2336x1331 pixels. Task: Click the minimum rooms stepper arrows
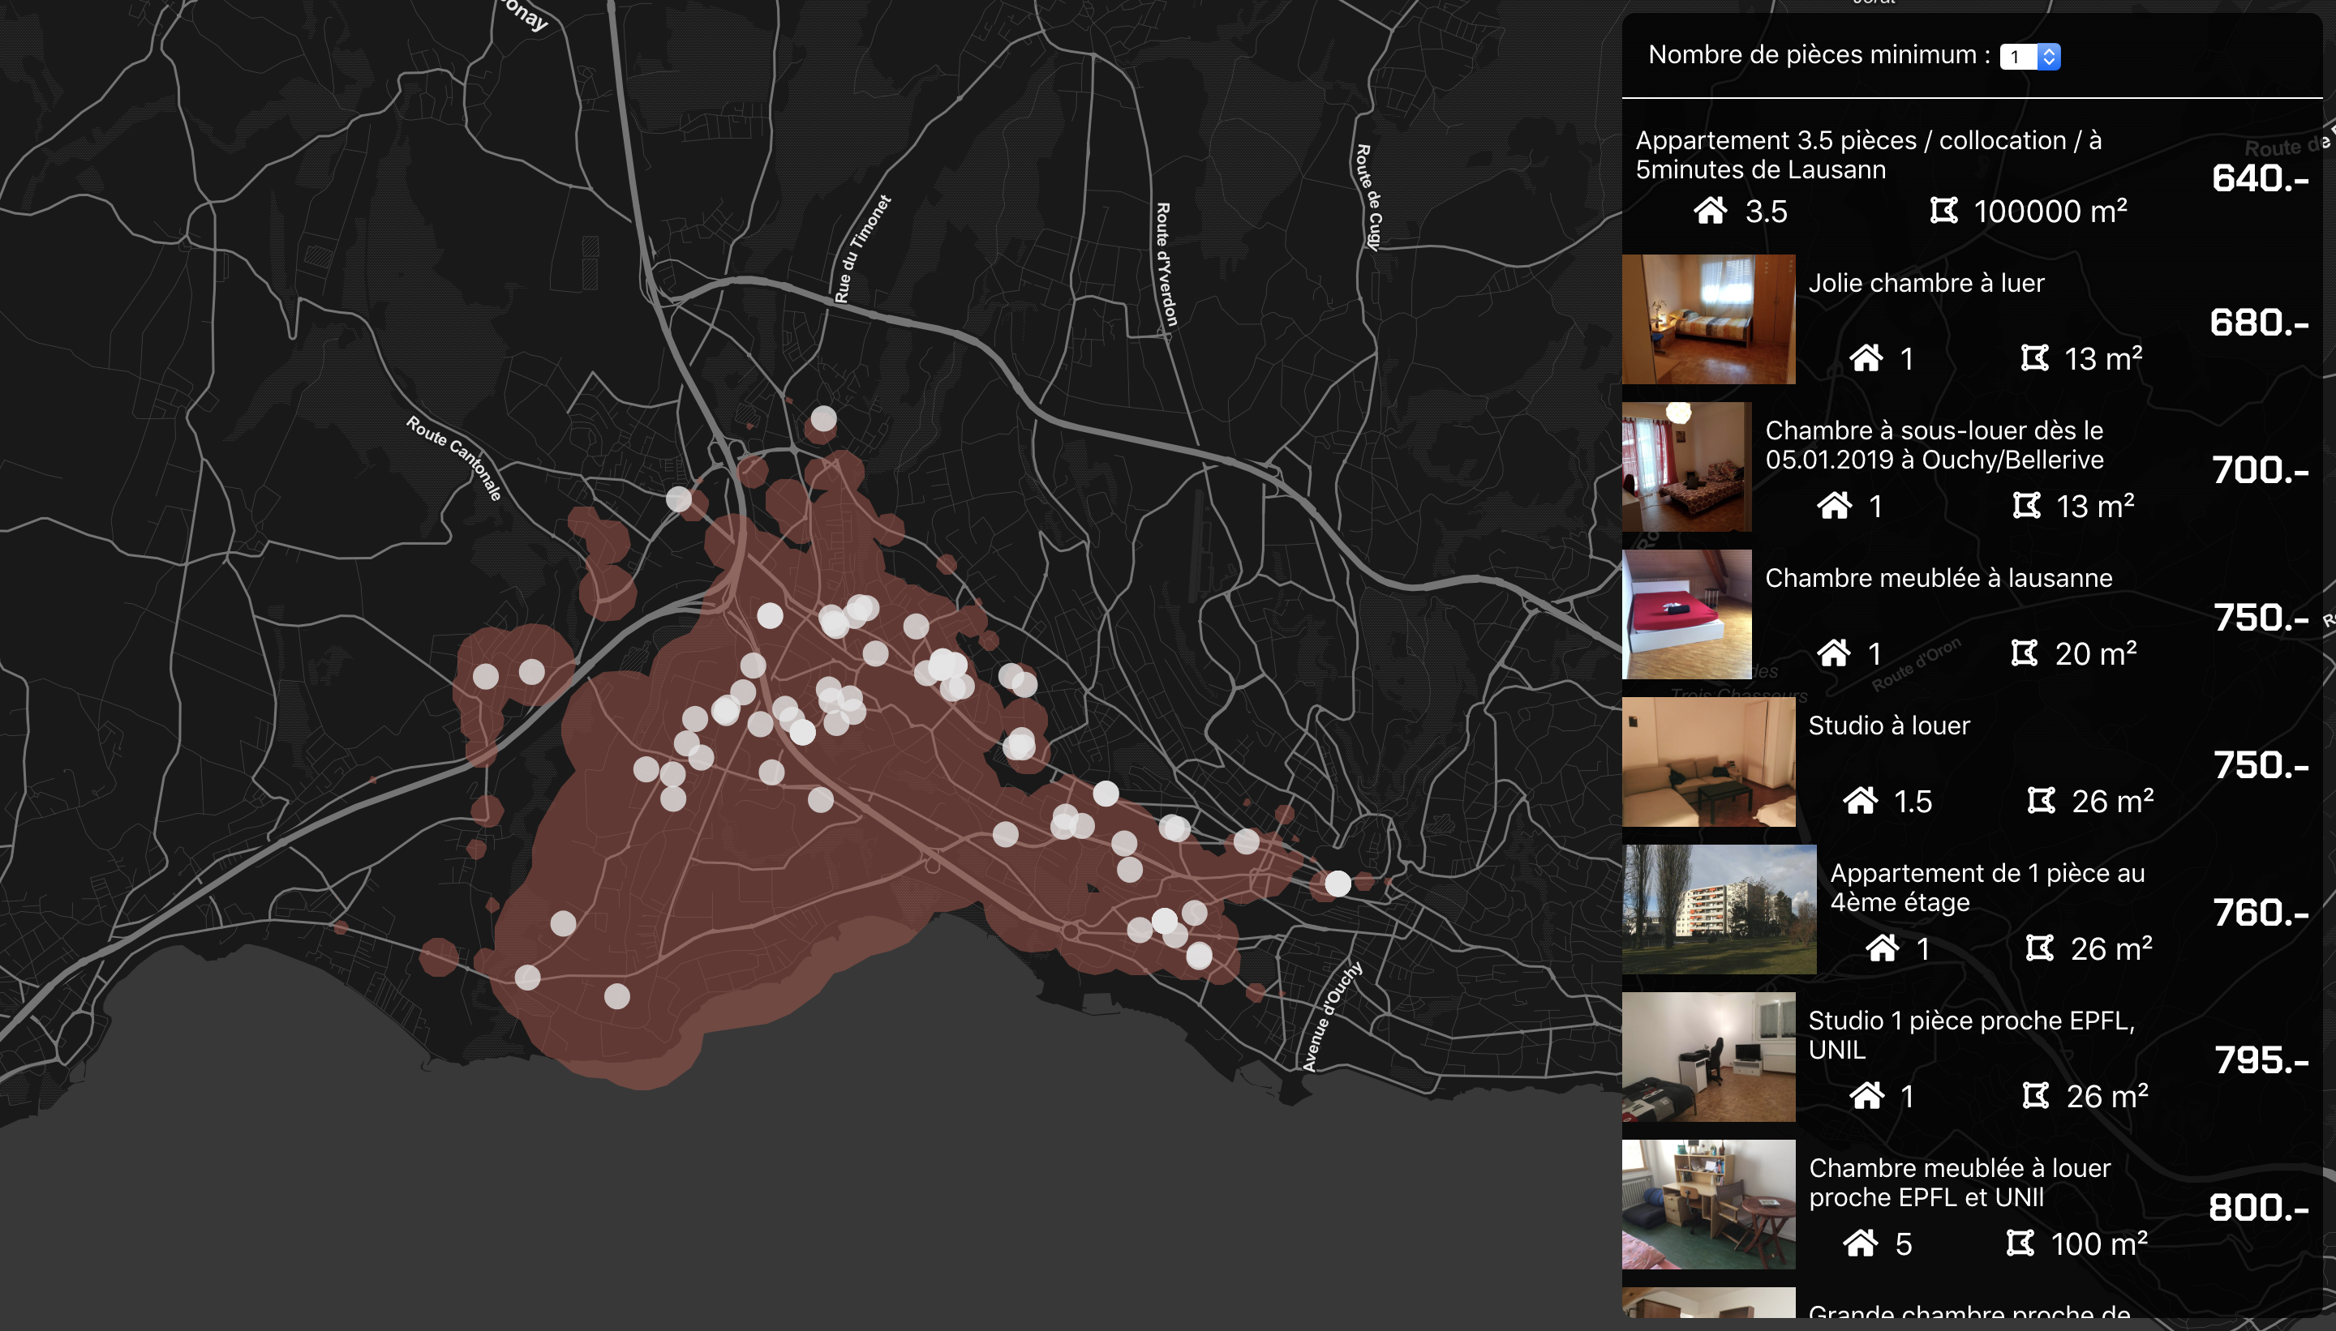tap(2049, 57)
